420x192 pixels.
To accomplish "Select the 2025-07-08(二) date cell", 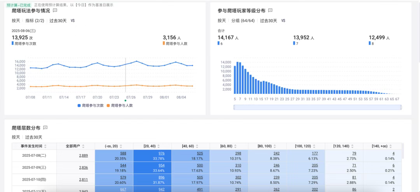I will (34, 156).
